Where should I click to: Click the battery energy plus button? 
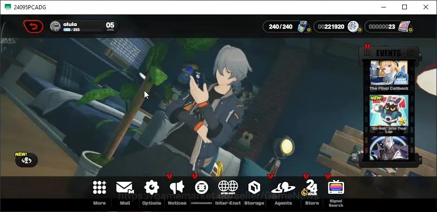pyautogui.click(x=309, y=30)
